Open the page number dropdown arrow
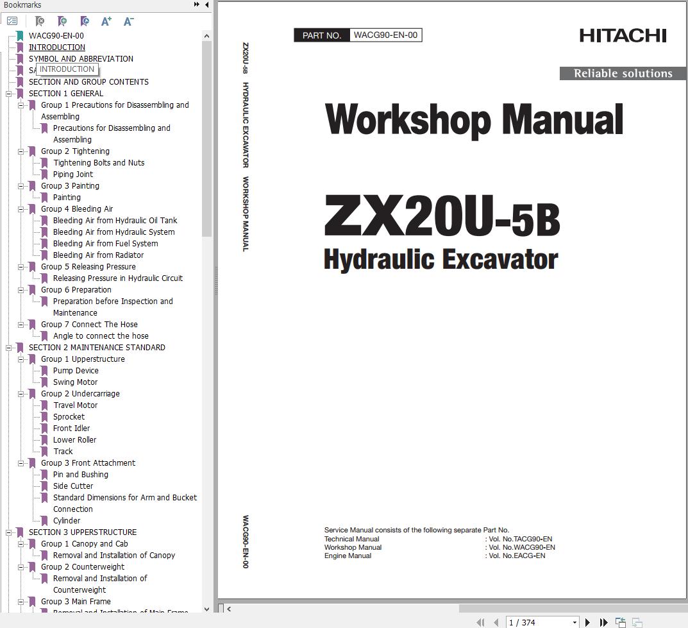Image resolution: width=688 pixels, height=628 pixels. [x=575, y=623]
